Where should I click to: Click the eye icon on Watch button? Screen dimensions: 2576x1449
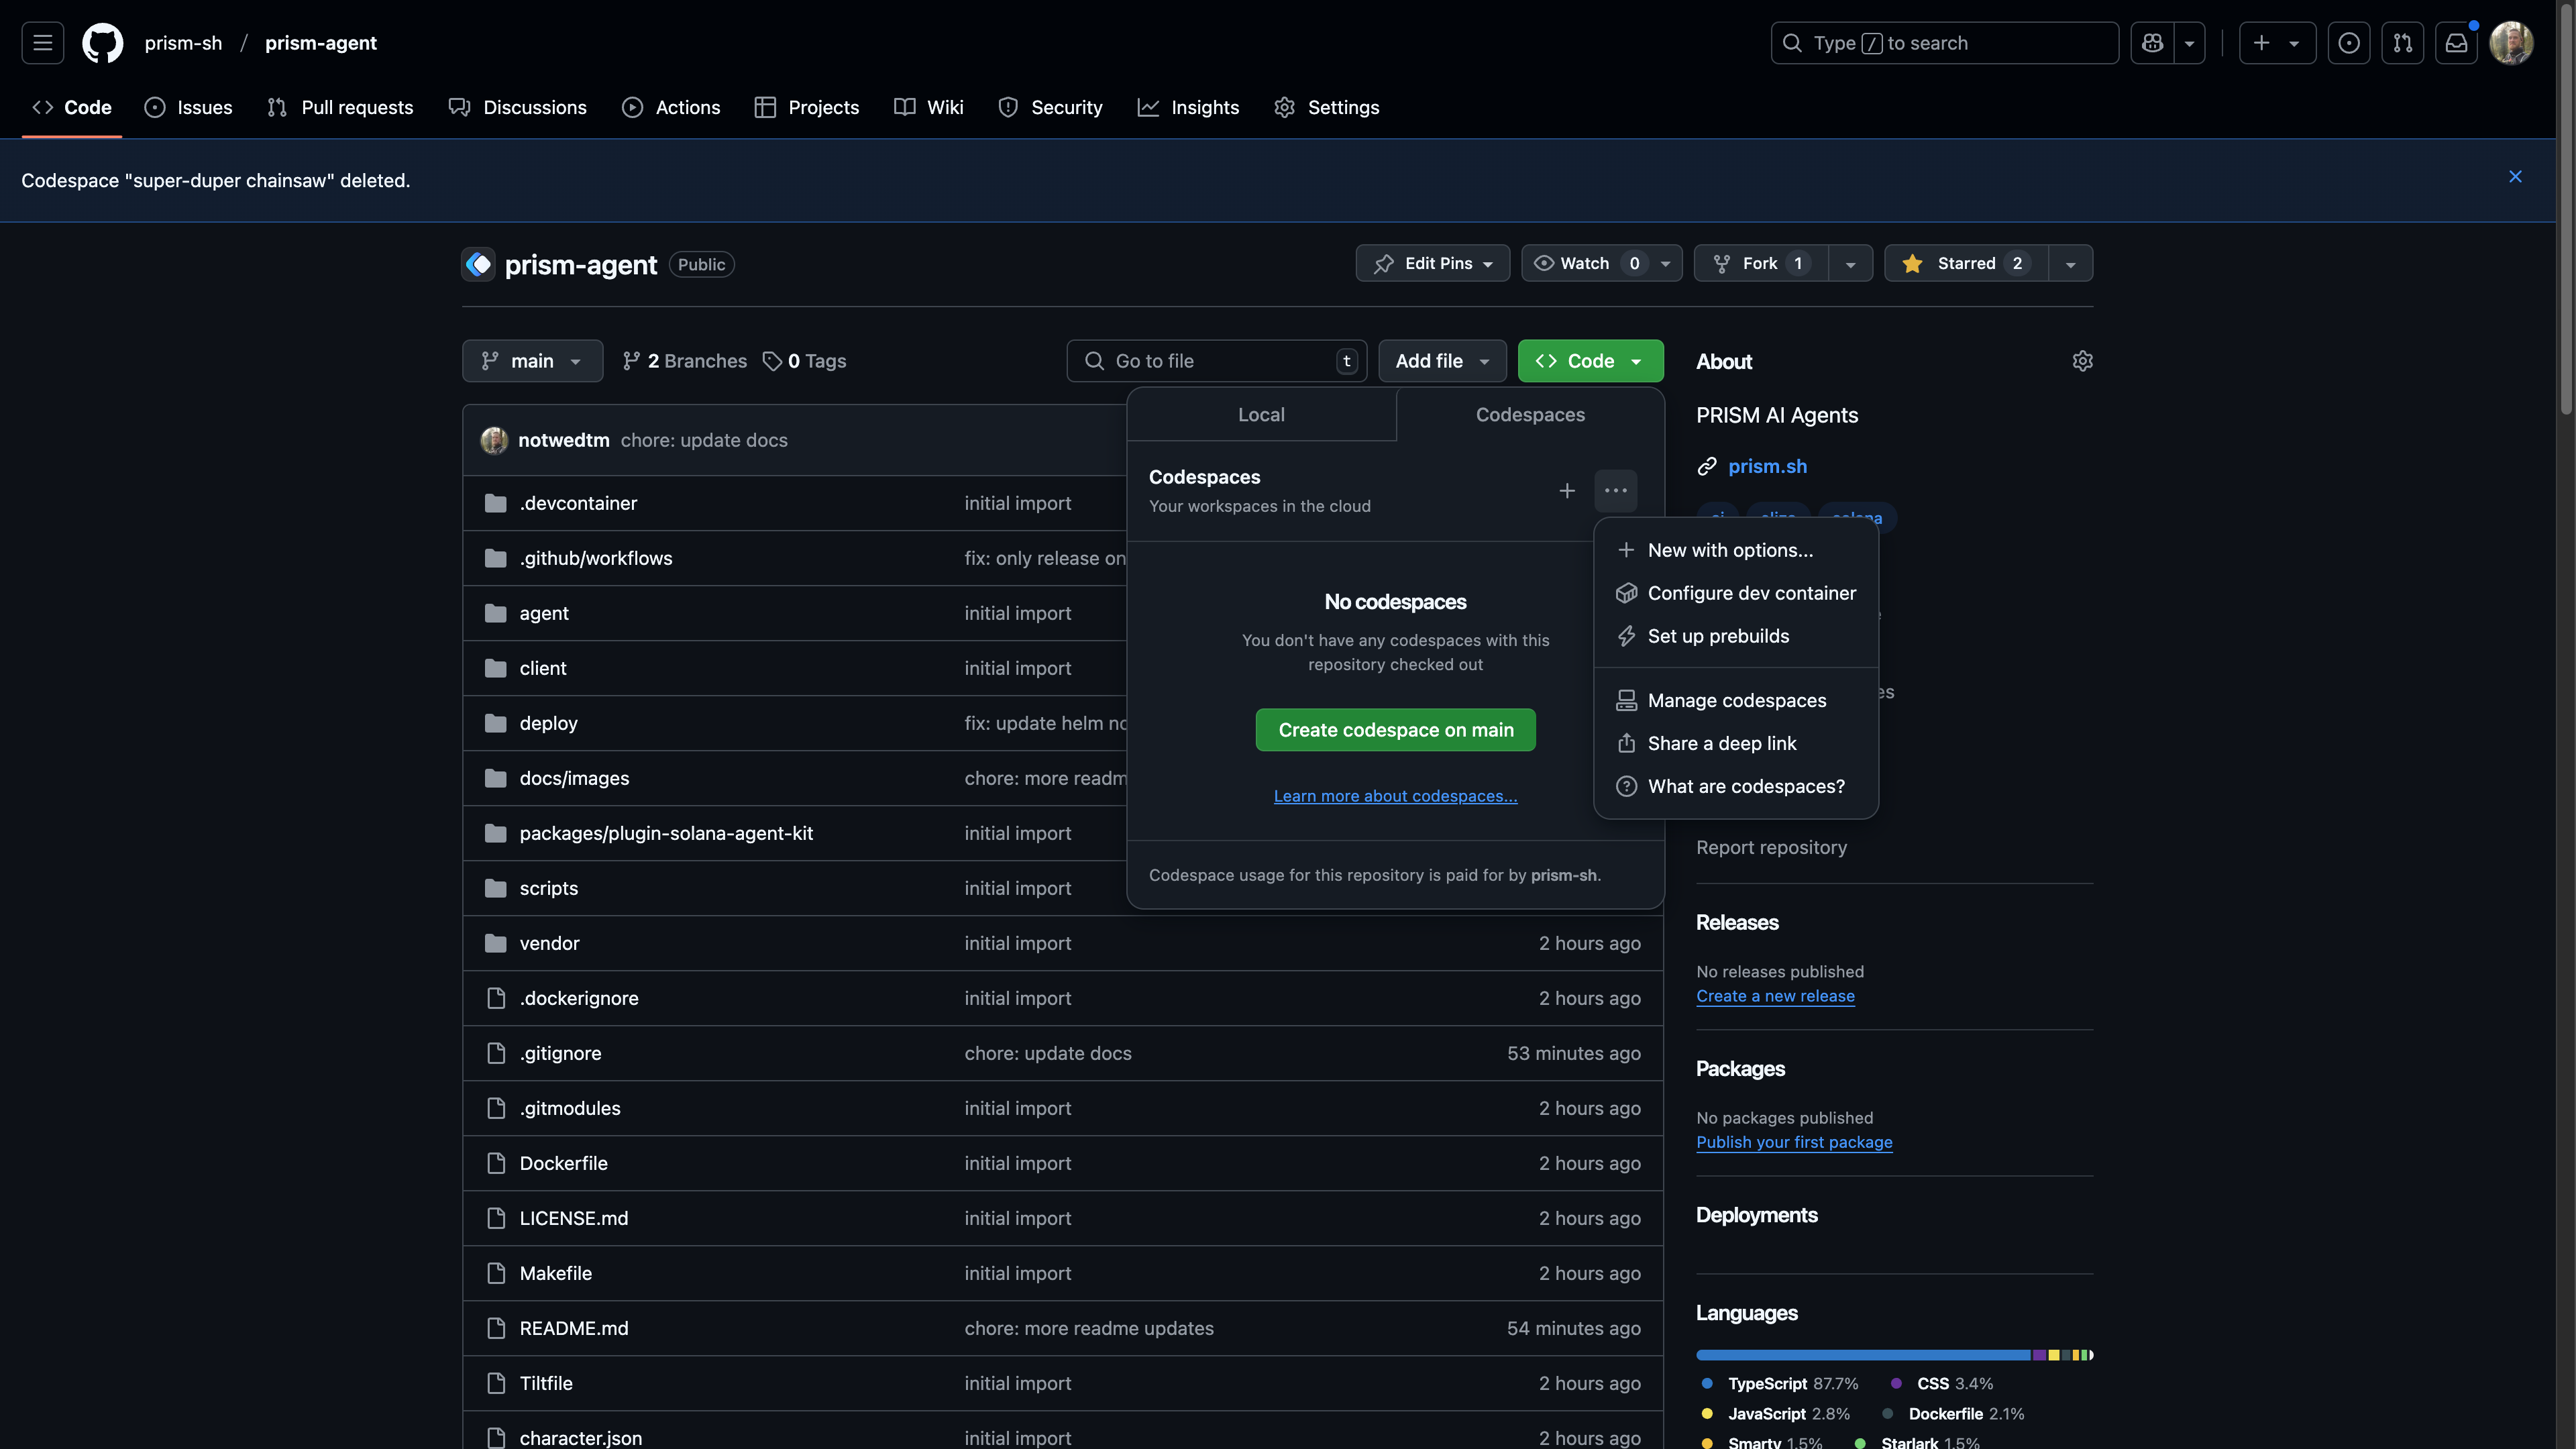click(x=1544, y=263)
